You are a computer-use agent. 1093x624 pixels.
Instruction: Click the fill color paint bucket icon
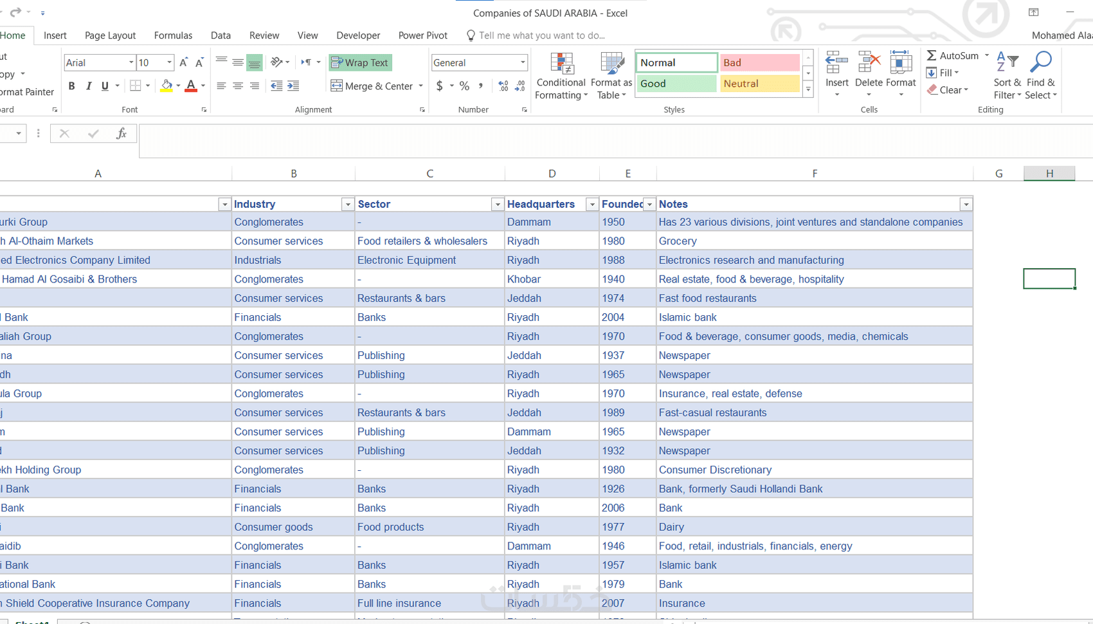pyautogui.click(x=167, y=86)
